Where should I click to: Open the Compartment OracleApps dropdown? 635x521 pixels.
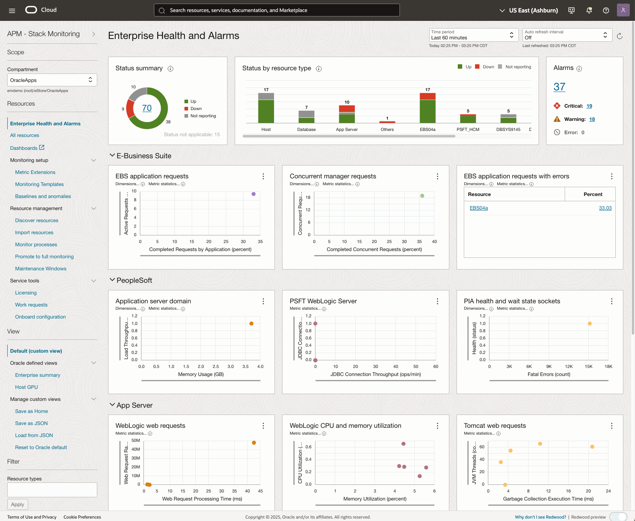(52, 80)
